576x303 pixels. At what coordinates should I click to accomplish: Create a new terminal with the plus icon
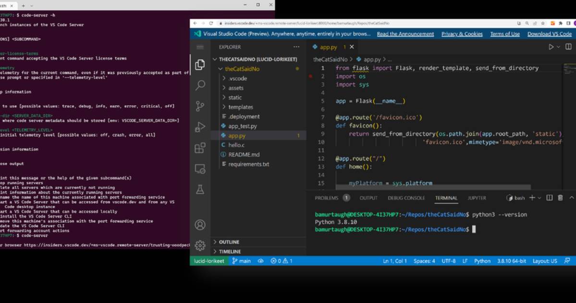[532, 198]
